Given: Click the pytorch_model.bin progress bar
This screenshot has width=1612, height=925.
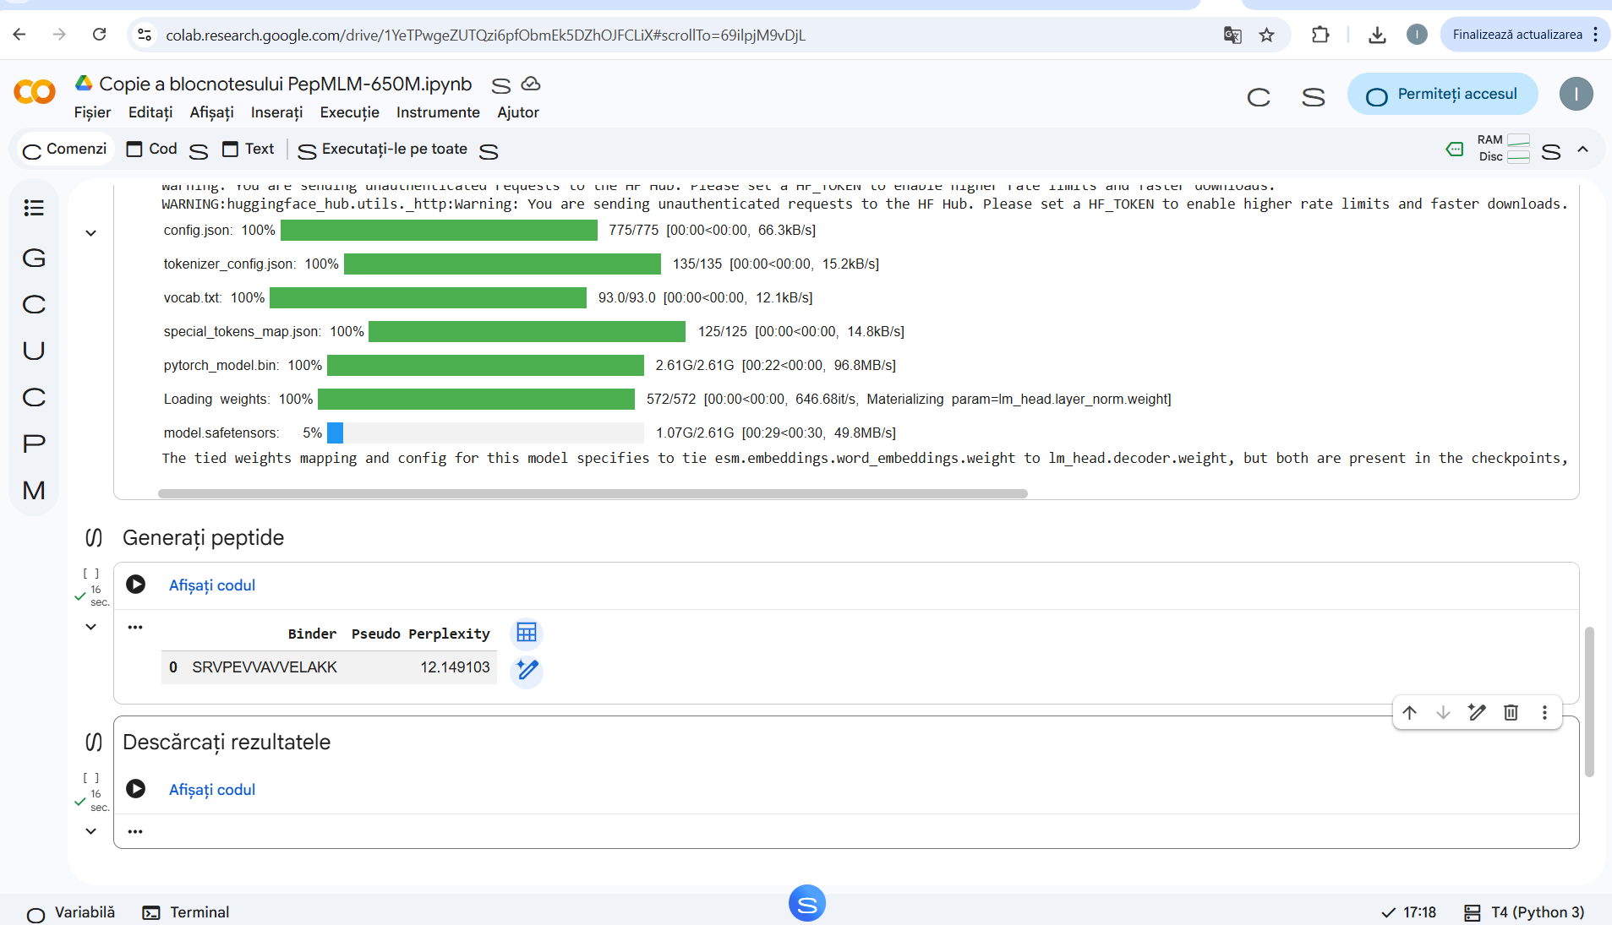Looking at the screenshot, I should [485, 365].
